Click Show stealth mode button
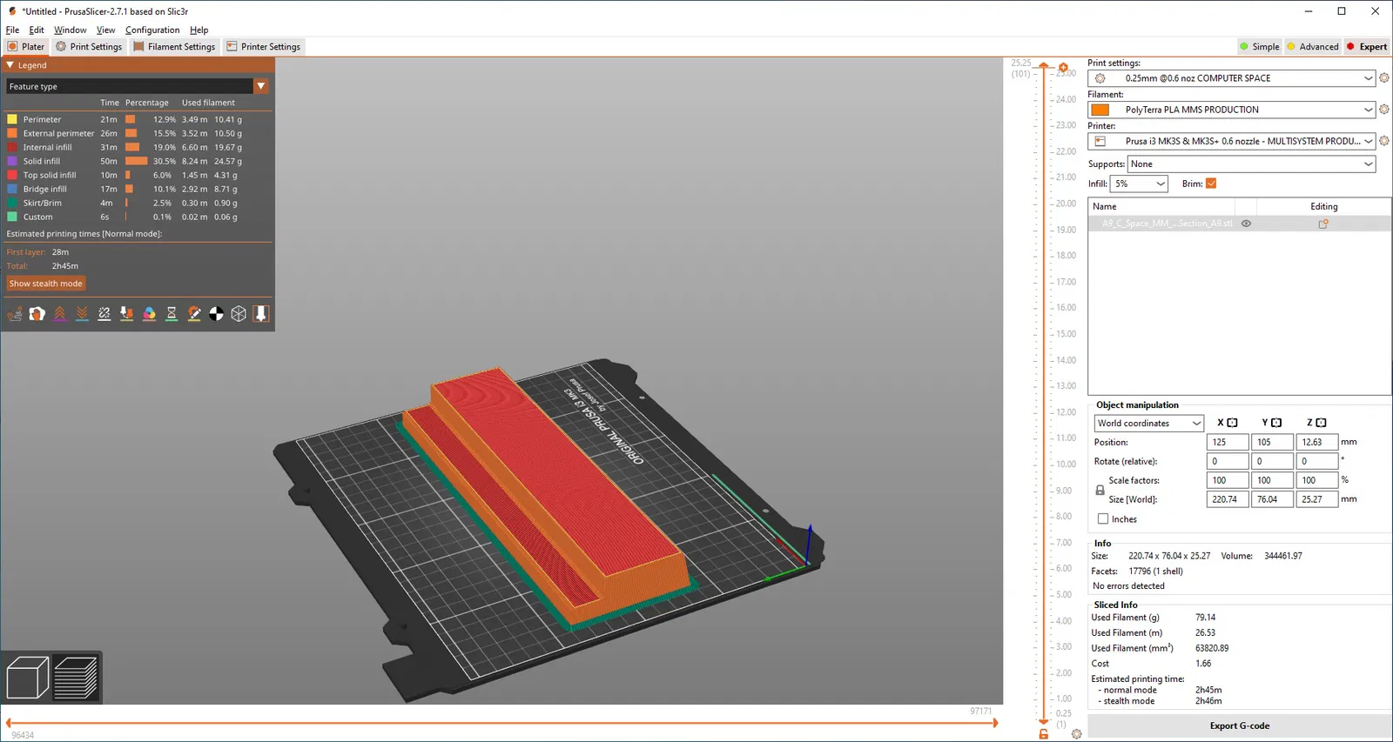1393x742 pixels. click(46, 284)
